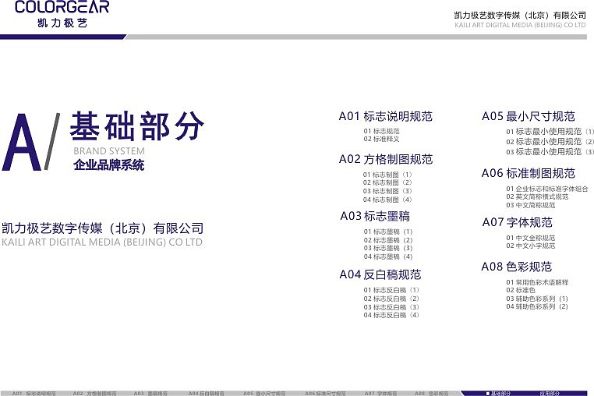
Task: Click the '凯力极艺' text under the COLORGEAR logo
Action: click(x=62, y=23)
